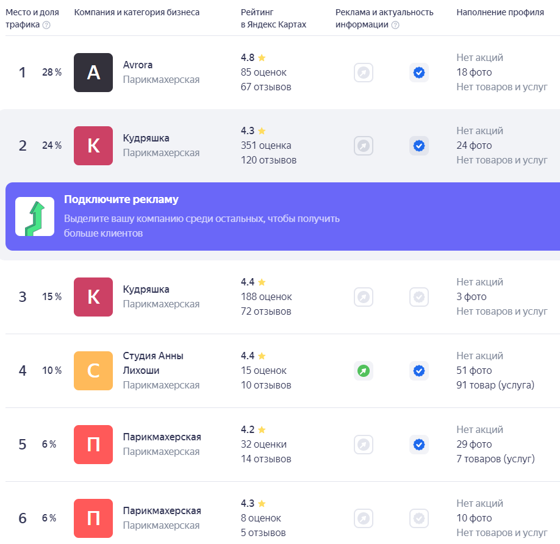Click the blue verified badge for Avrora
Image resolution: width=560 pixels, height=544 pixels.
point(419,73)
